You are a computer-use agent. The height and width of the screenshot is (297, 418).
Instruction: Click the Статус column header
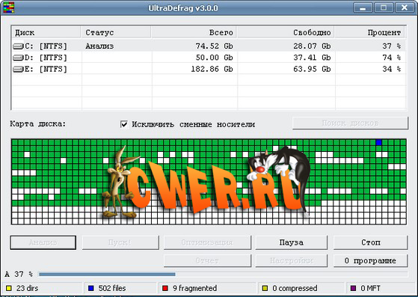point(116,32)
